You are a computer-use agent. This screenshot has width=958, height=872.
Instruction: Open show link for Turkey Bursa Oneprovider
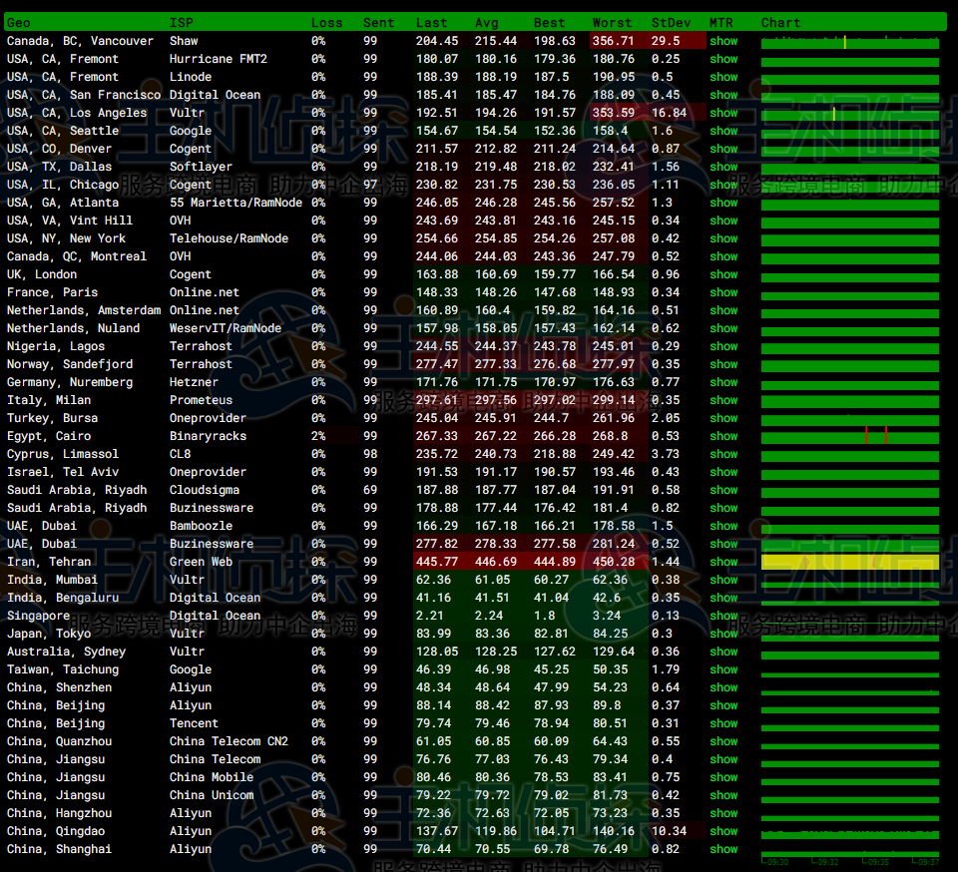(x=723, y=418)
